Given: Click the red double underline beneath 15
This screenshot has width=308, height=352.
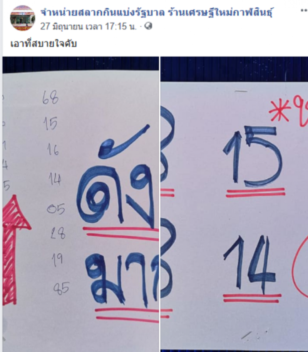Looking at the screenshot, I should pos(256,193).
